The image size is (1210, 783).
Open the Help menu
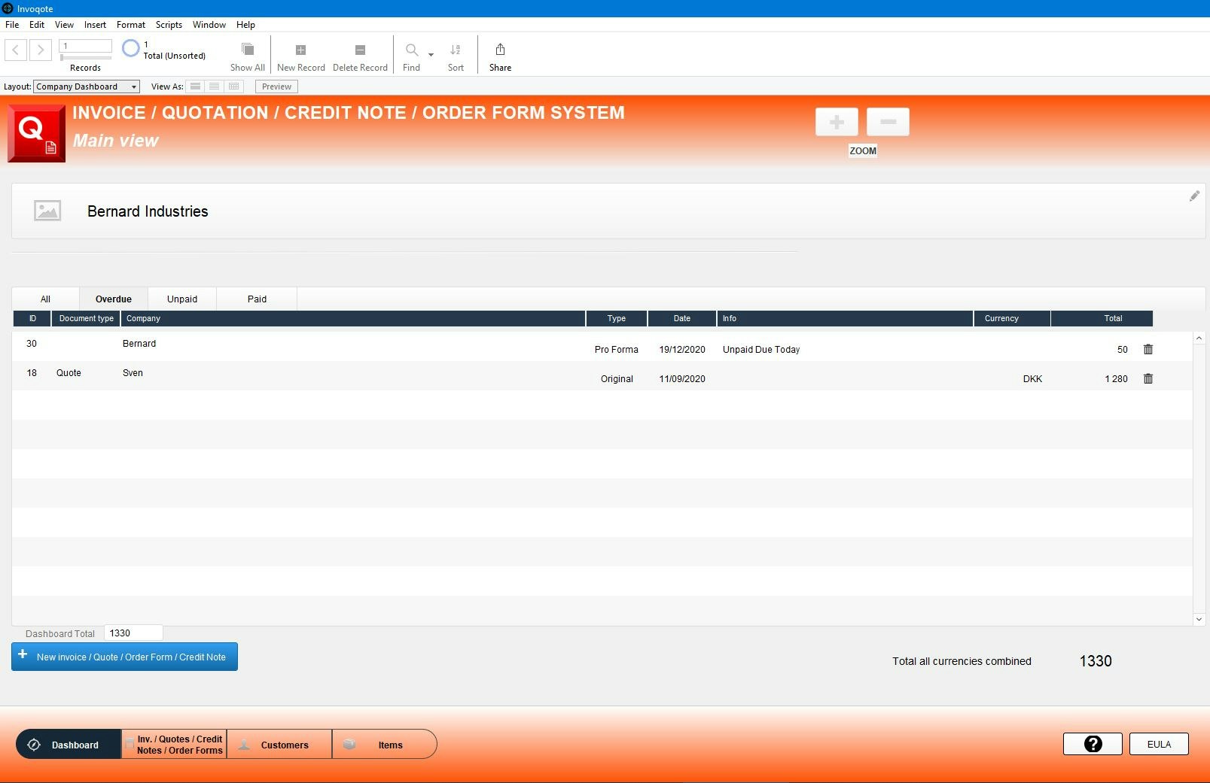[x=245, y=25]
